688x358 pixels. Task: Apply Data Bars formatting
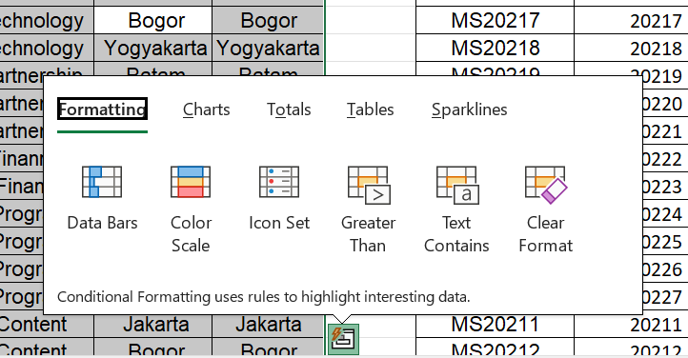pyautogui.click(x=102, y=198)
